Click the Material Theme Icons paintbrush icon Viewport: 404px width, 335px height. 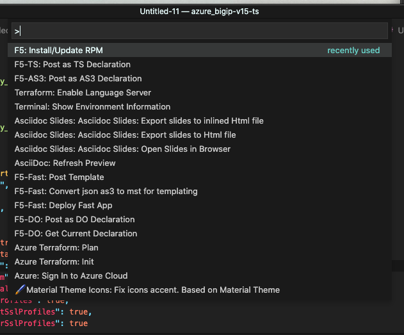pos(20,290)
